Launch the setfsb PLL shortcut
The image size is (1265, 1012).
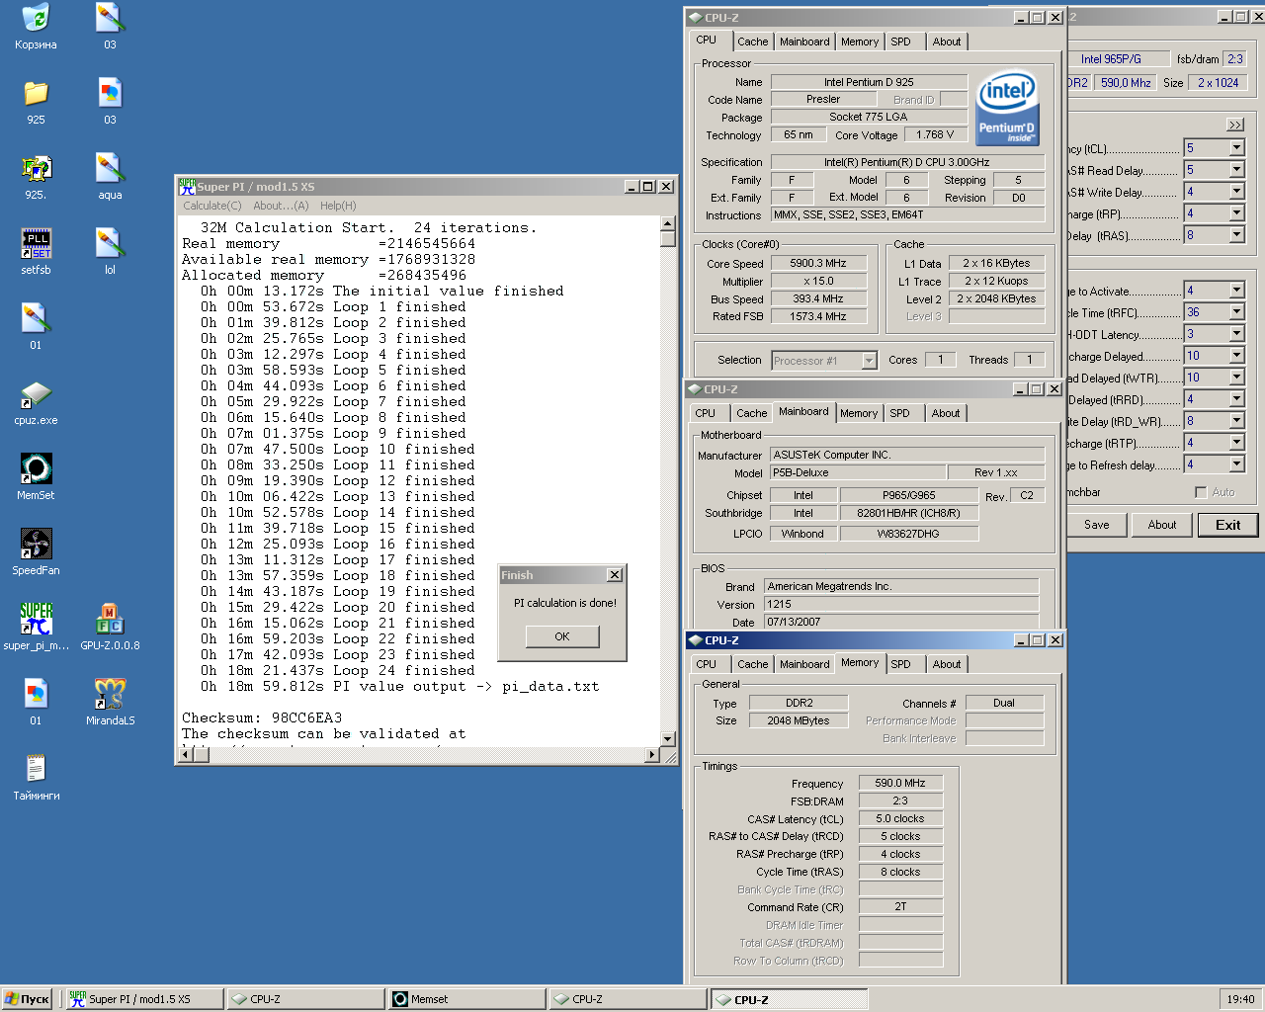pos(36,251)
